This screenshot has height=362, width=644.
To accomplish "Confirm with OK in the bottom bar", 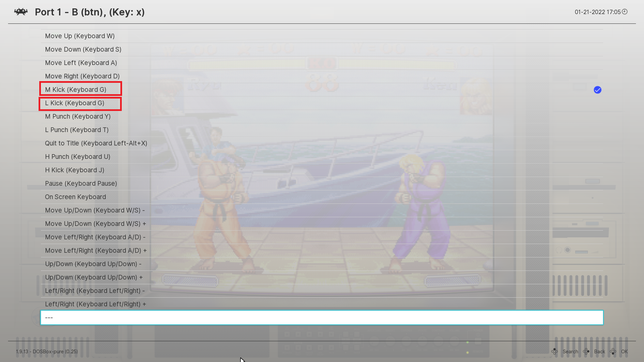I will pyautogui.click(x=624, y=352).
